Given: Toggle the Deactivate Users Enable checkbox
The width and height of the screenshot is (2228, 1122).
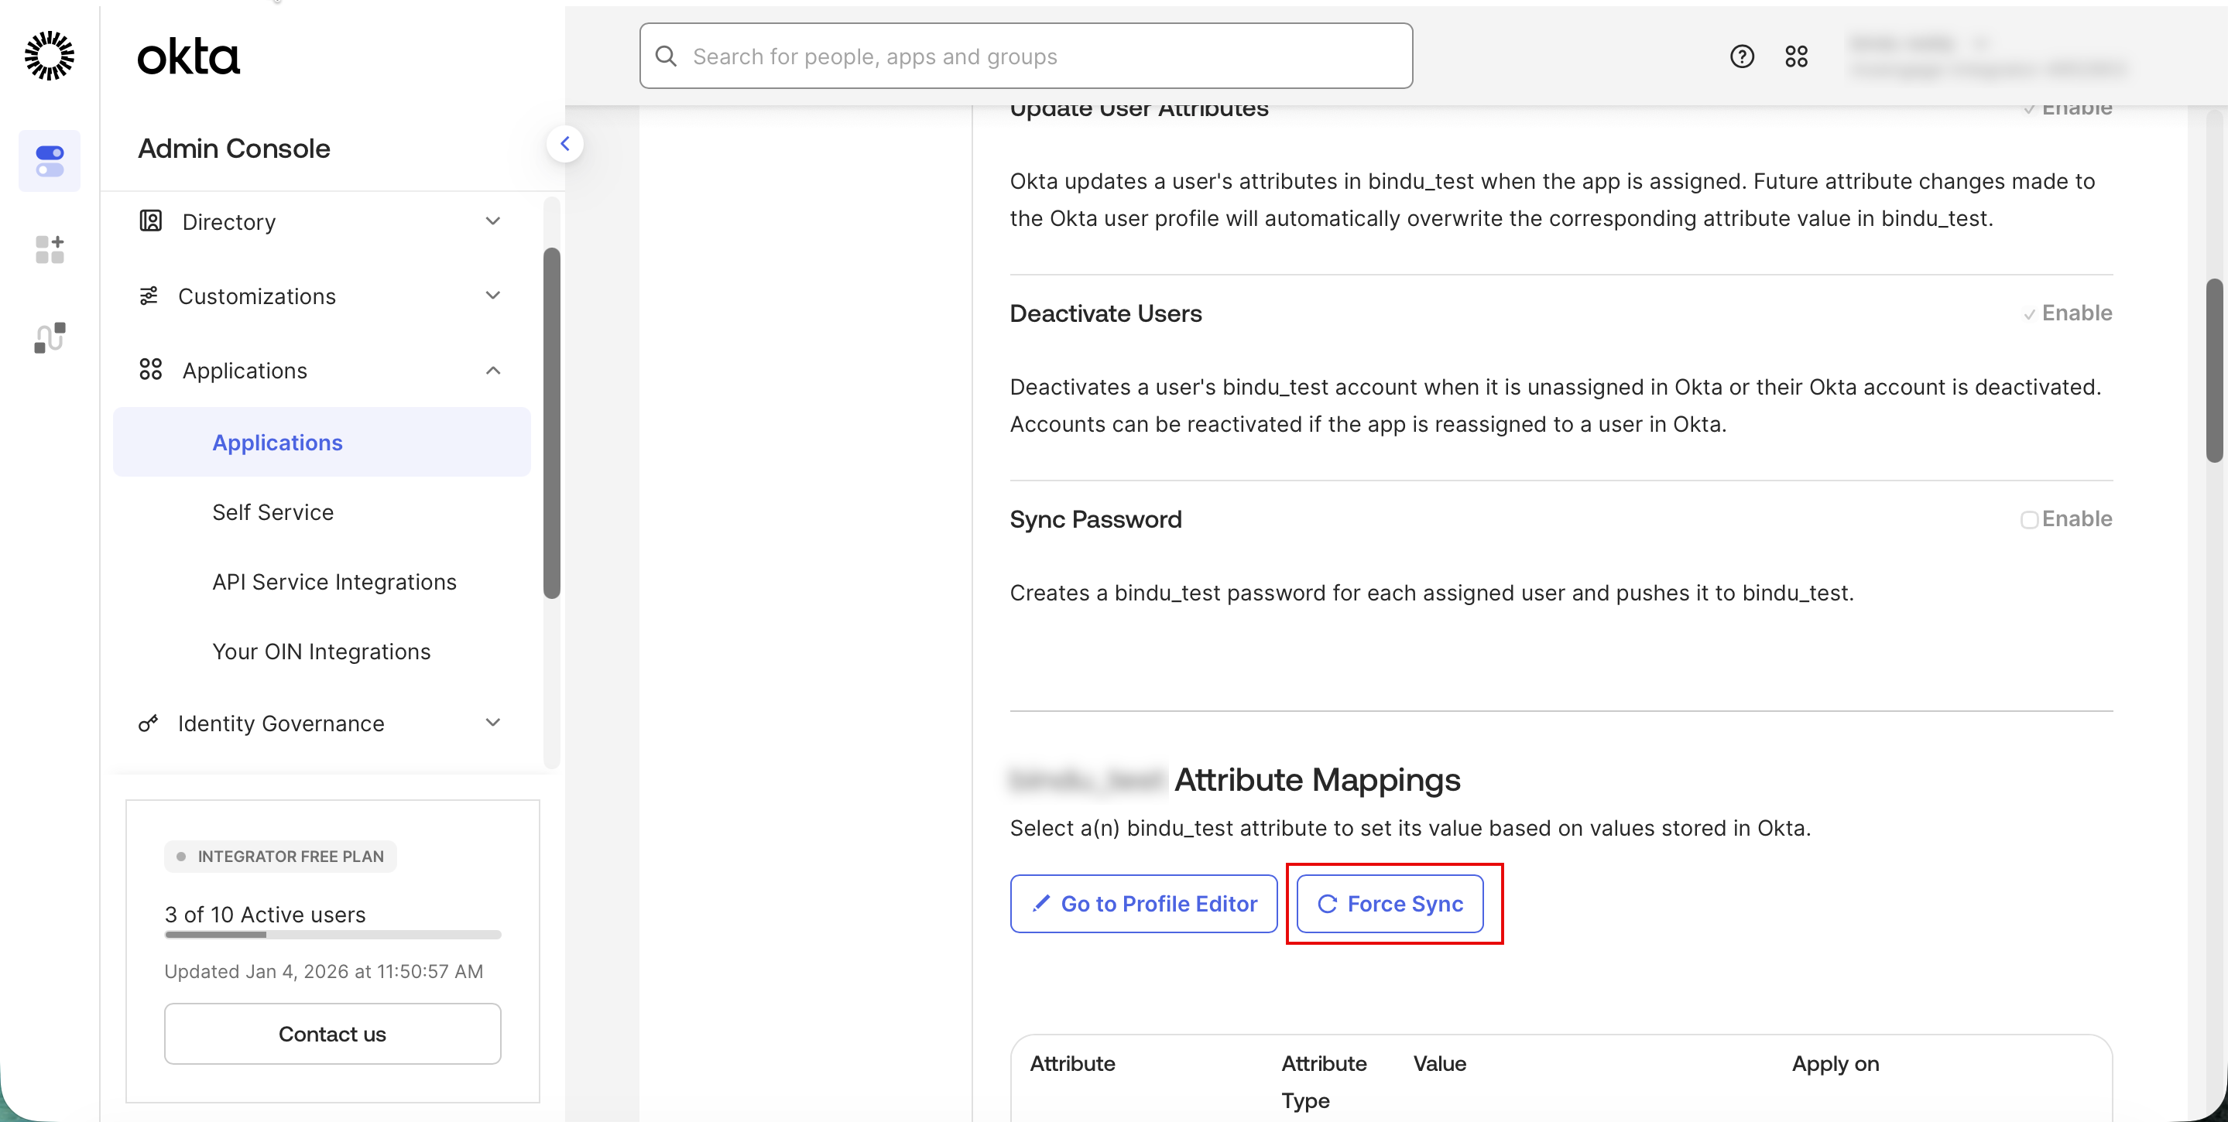Looking at the screenshot, I should 2029,315.
